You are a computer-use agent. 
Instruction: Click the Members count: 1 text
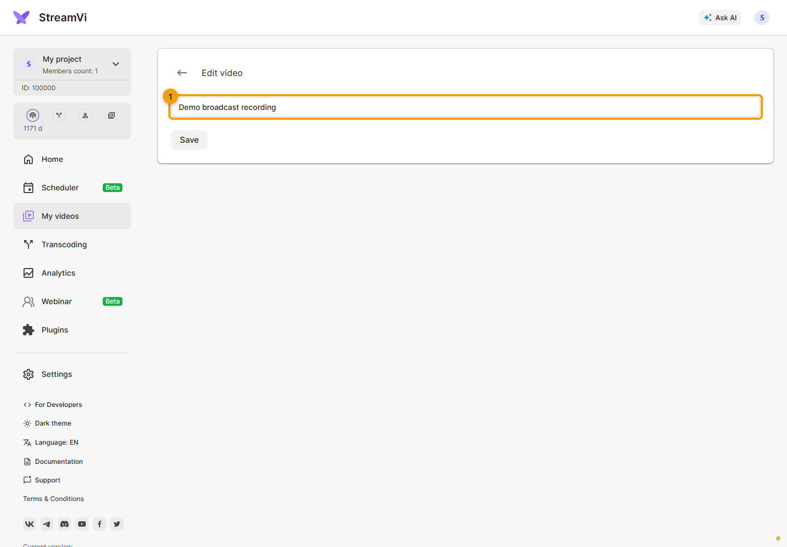coord(71,71)
